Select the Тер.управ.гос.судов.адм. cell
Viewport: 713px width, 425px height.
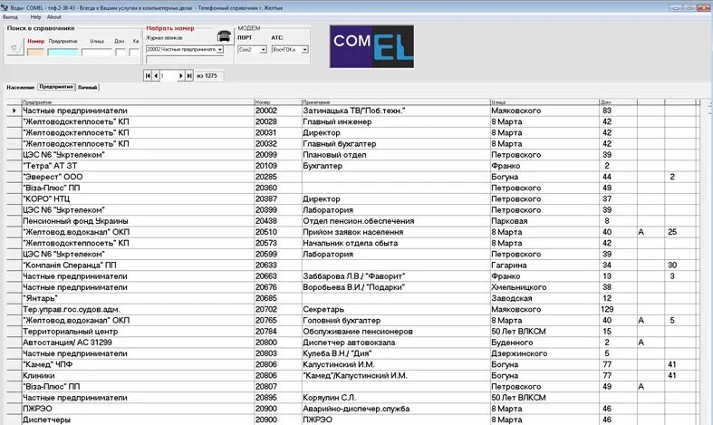(138, 309)
